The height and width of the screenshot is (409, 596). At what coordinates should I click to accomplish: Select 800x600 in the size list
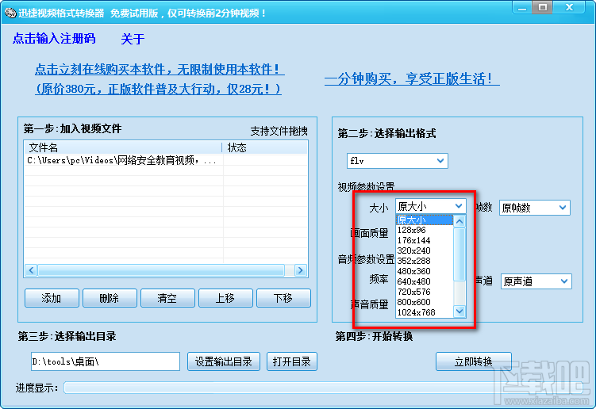pos(425,302)
